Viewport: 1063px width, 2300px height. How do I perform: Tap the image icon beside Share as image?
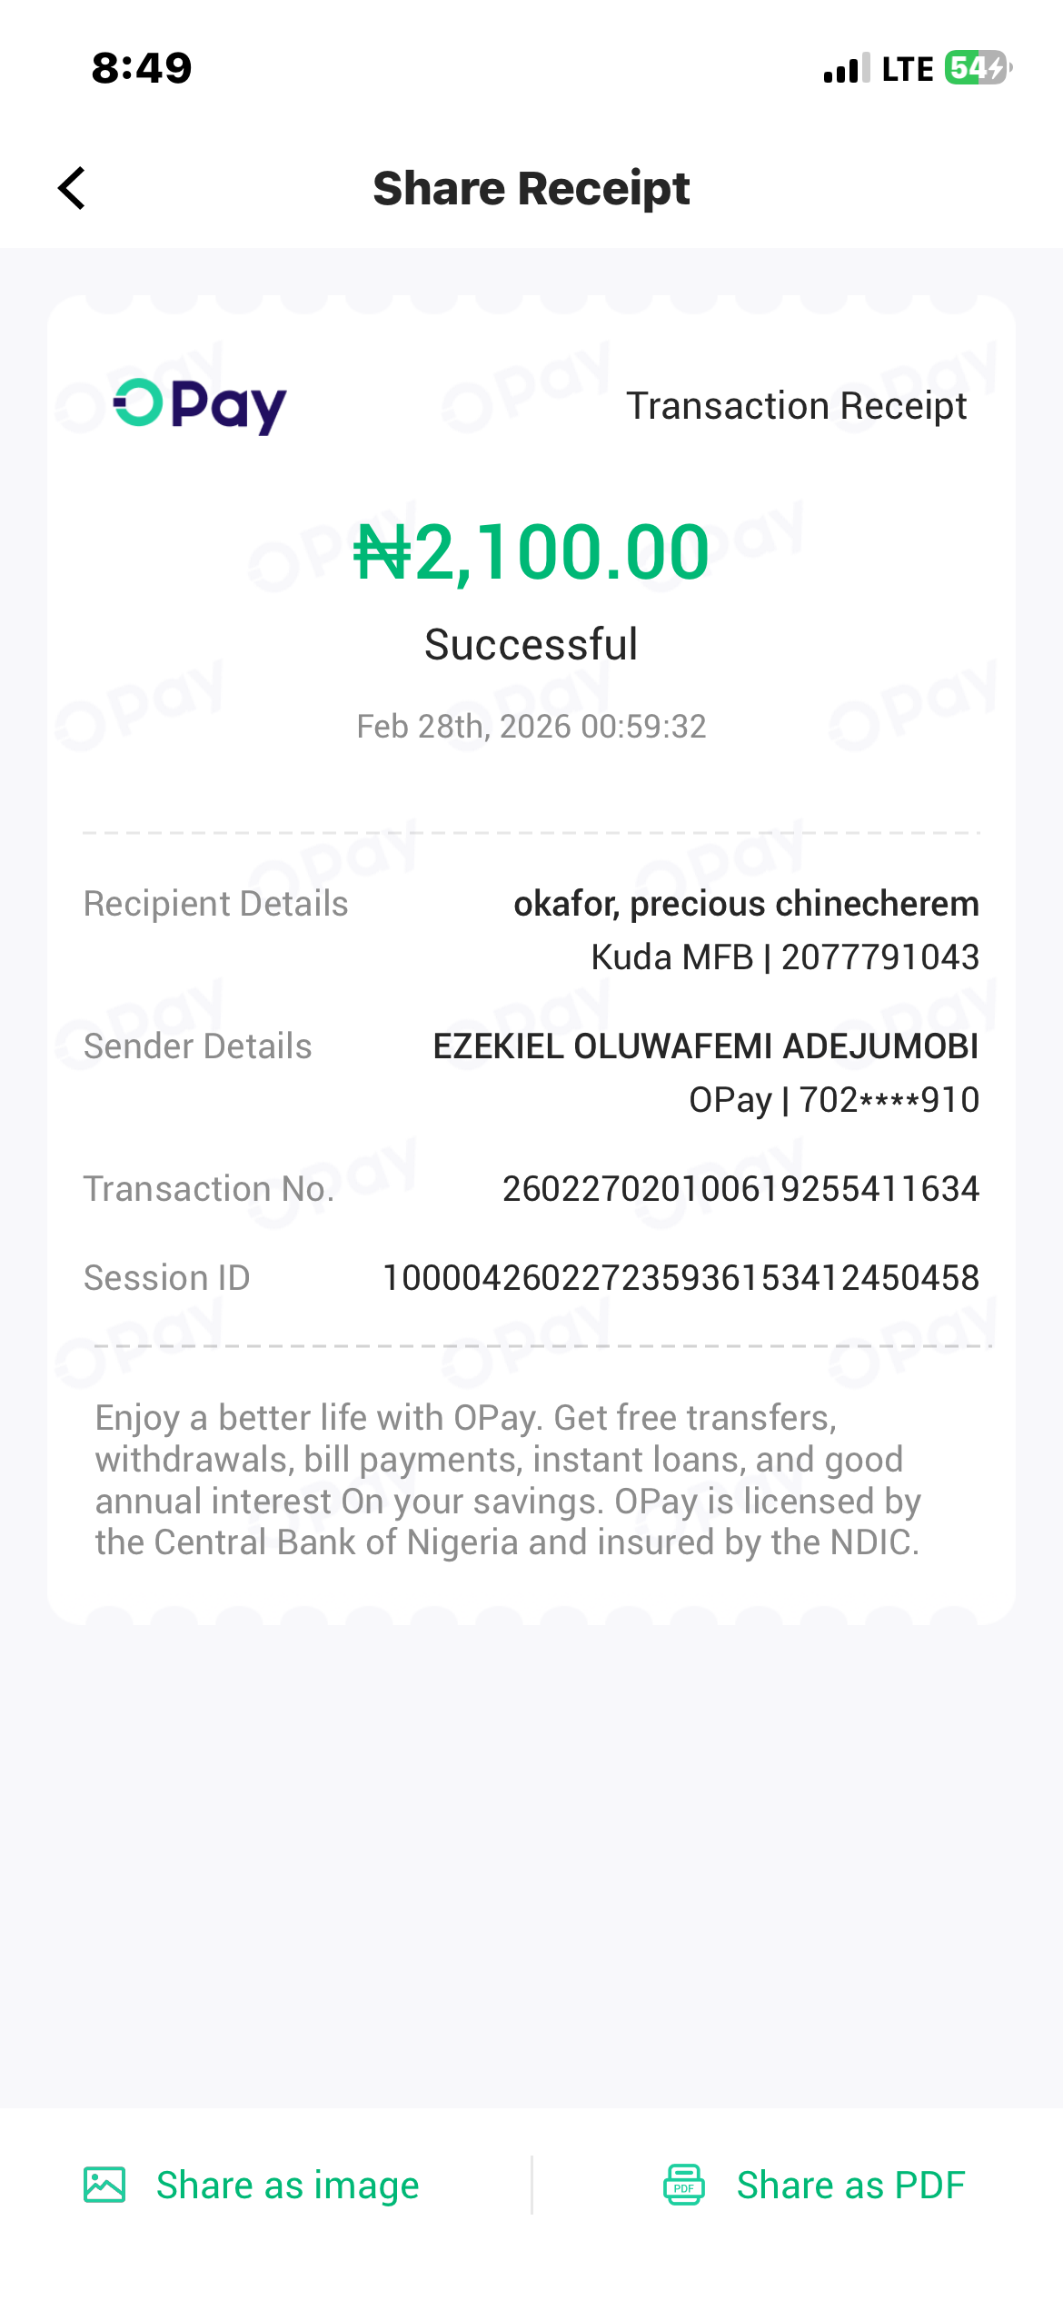coord(104,2184)
